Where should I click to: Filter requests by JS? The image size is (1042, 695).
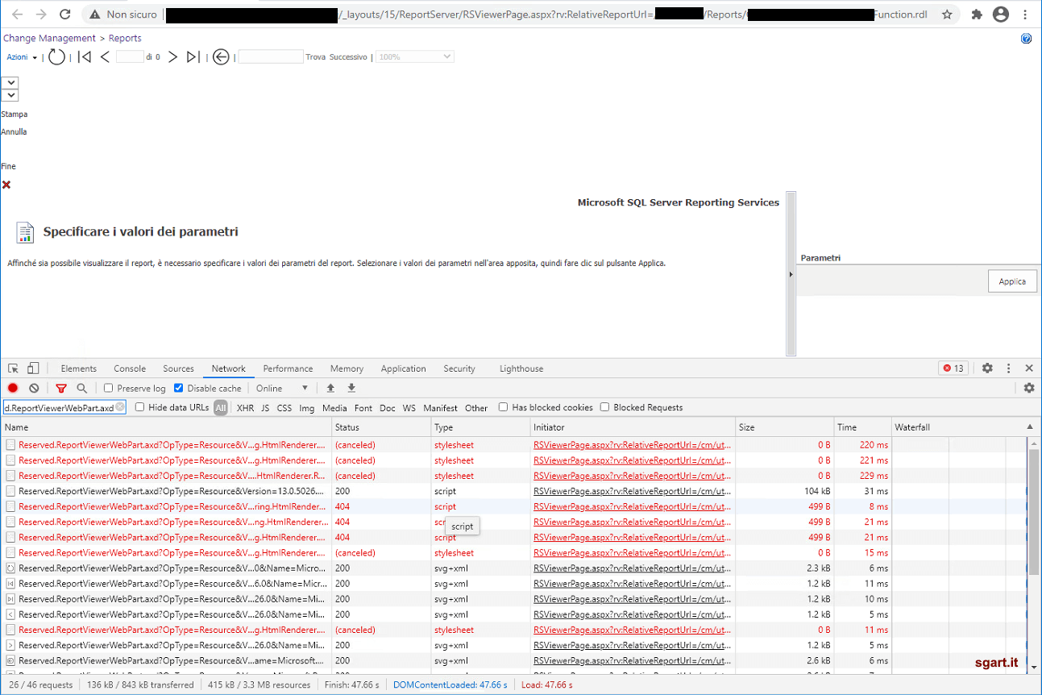tap(265, 408)
